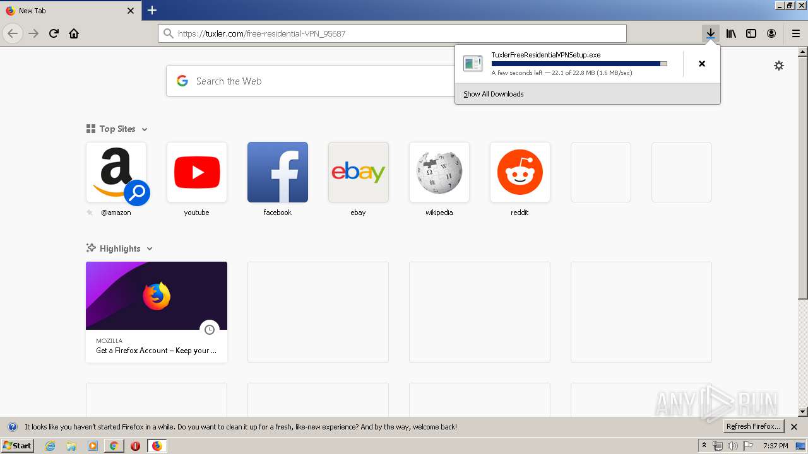
Task: Expand the Top Sites section menu
Action: (145, 129)
